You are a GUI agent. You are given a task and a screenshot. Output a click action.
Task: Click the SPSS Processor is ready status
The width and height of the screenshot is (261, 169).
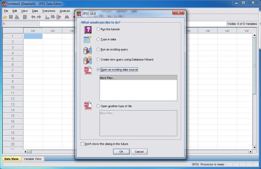(x=208, y=164)
